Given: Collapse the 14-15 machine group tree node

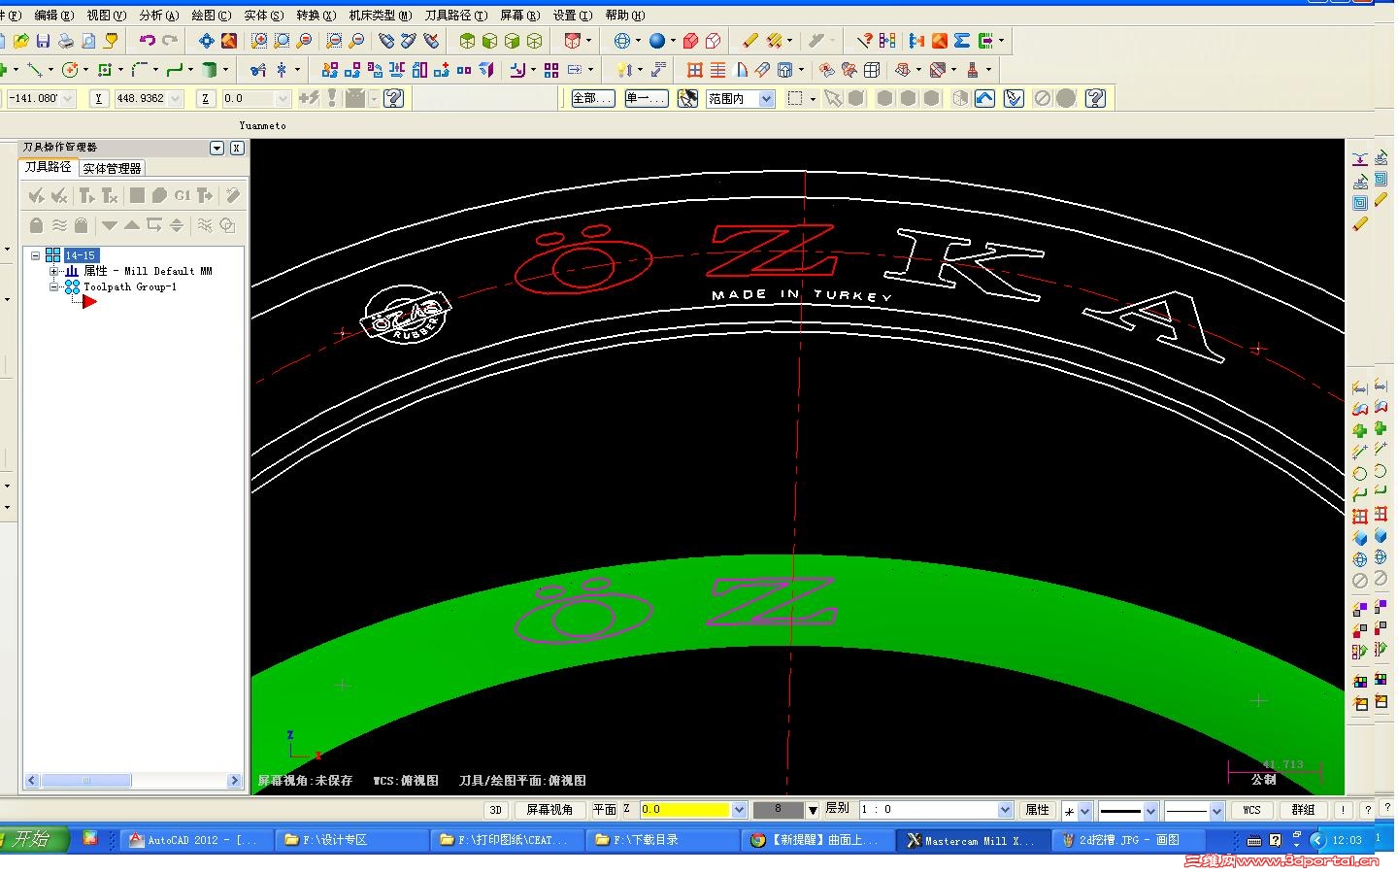Looking at the screenshot, I should (36, 255).
